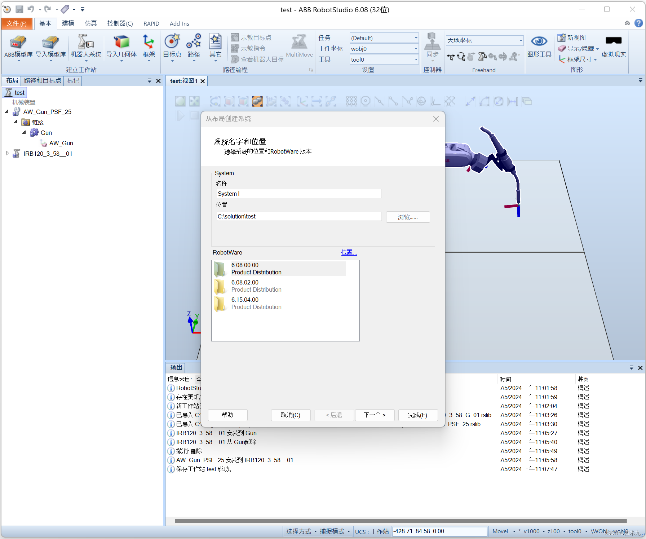Select Freehand move tool icon
Image resolution: width=646 pixels, height=539 pixels.
point(451,57)
